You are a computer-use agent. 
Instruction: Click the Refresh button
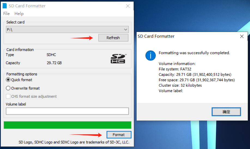click(x=113, y=38)
